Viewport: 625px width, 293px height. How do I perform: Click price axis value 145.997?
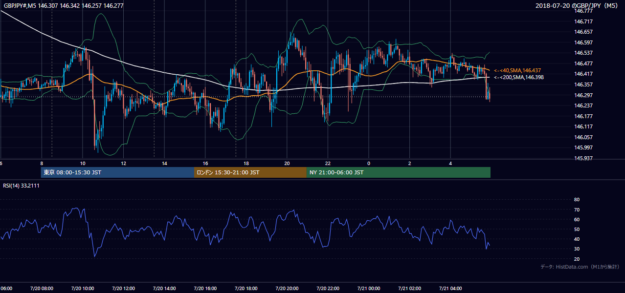583,147
